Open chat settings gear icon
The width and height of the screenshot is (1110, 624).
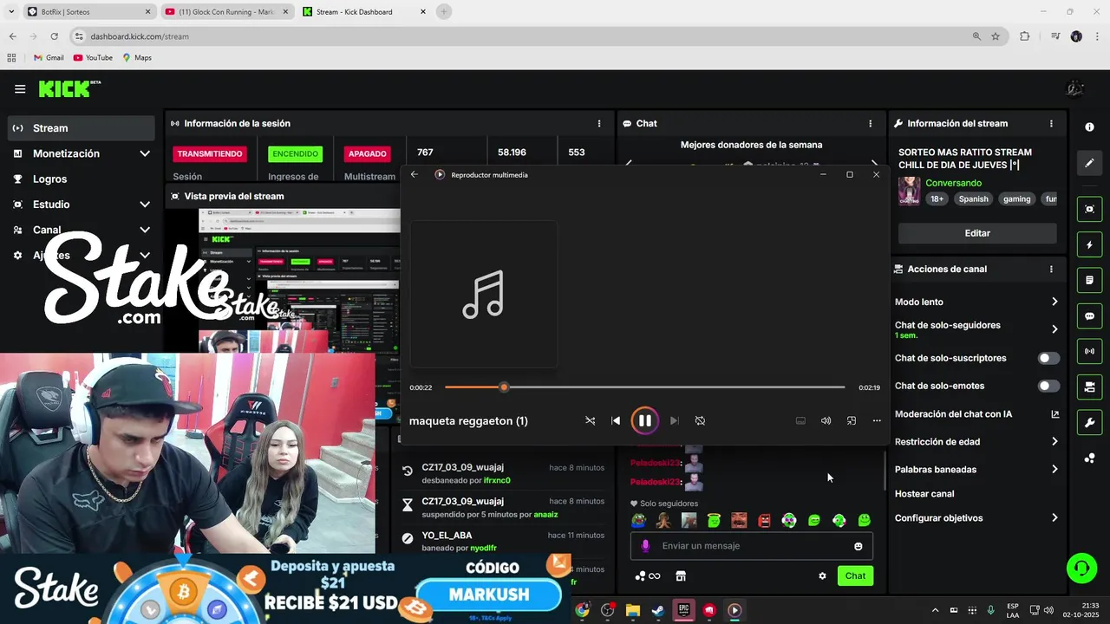822,575
